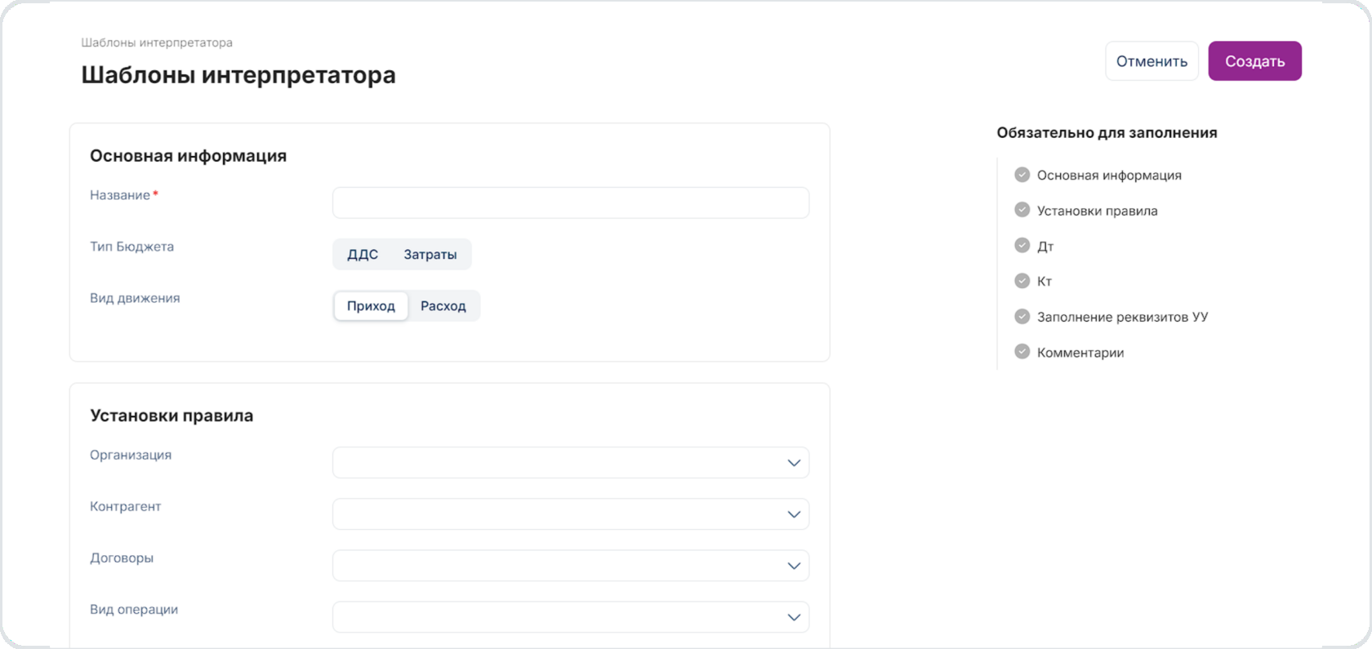Select Затраты budget type
This screenshot has width=1372, height=649.
point(430,255)
